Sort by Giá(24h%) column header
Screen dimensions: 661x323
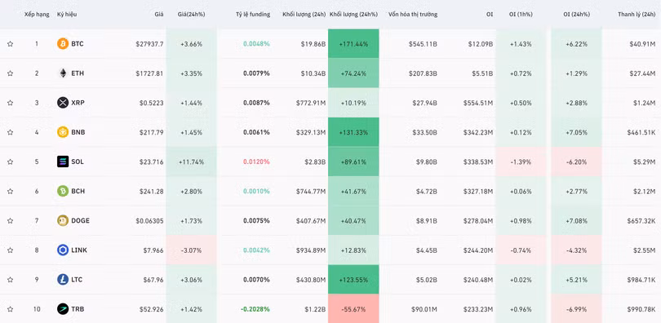192,15
